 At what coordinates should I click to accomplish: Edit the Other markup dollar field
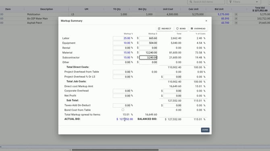click(148, 62)
